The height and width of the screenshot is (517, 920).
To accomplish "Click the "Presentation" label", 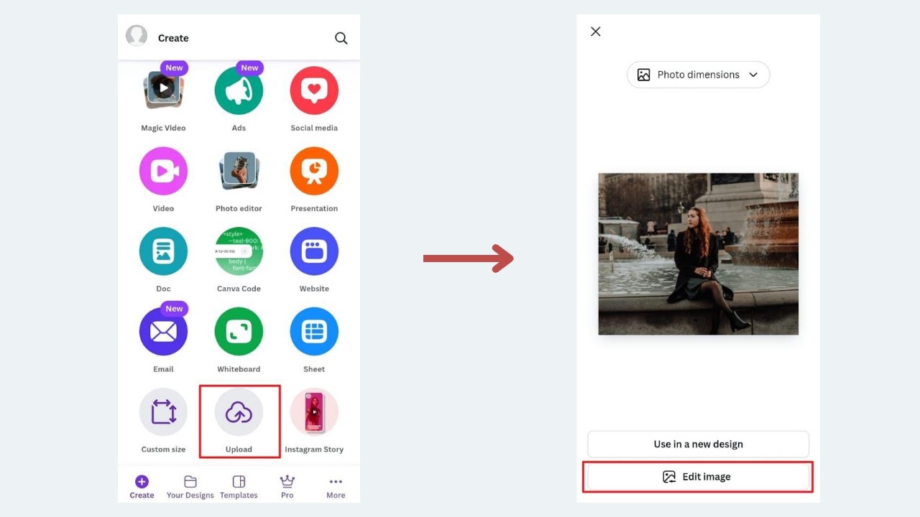I will click(x=314, y=208).
